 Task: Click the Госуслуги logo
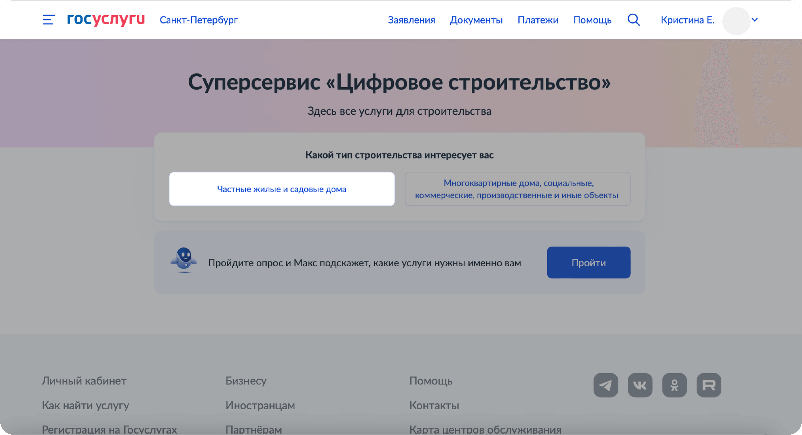[106, 19]
